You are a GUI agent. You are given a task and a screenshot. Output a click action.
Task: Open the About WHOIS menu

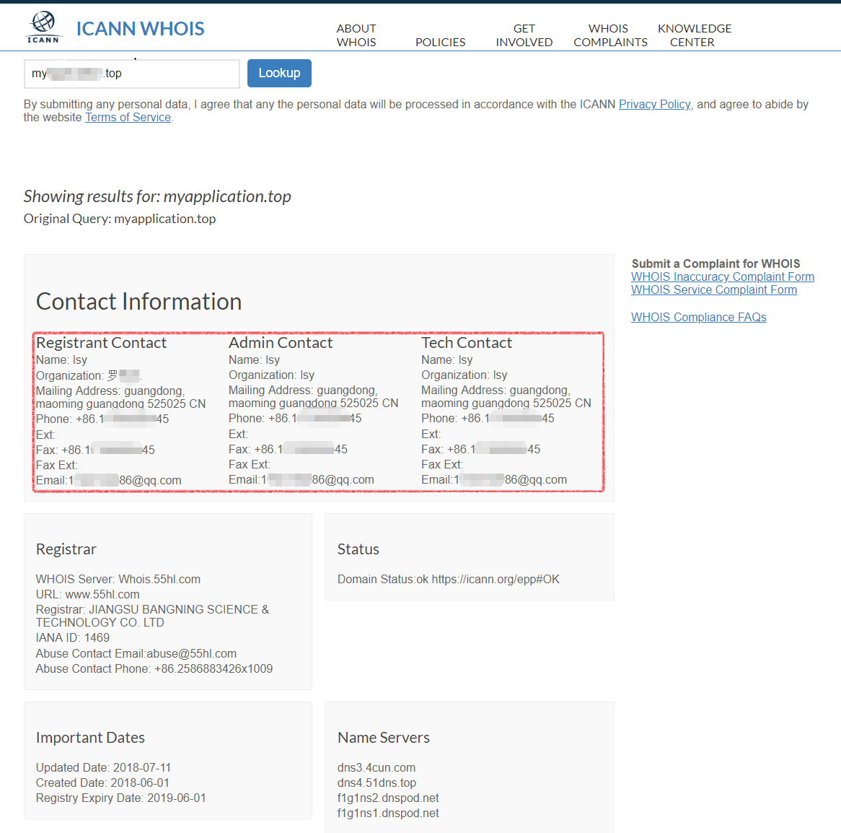pos(356,35)
